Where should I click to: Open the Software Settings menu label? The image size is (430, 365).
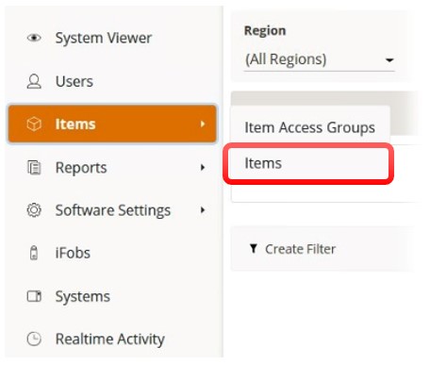113,210
